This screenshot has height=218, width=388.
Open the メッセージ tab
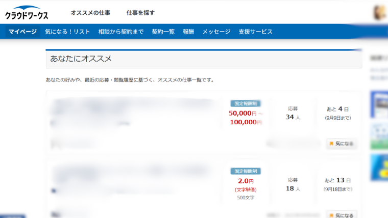tap(216, 32)
